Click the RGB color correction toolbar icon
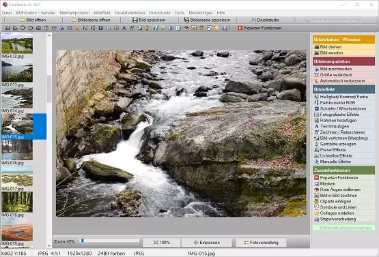Viewport: 379px width, 257px height. pos(93,28)
